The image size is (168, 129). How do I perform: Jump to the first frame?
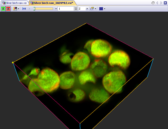[x=24, y=9]
